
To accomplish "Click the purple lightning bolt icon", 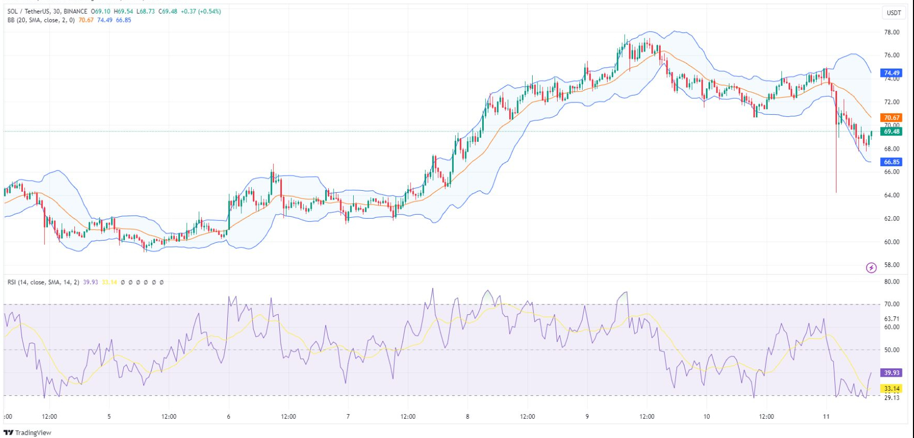I will (x=871, y=268).
